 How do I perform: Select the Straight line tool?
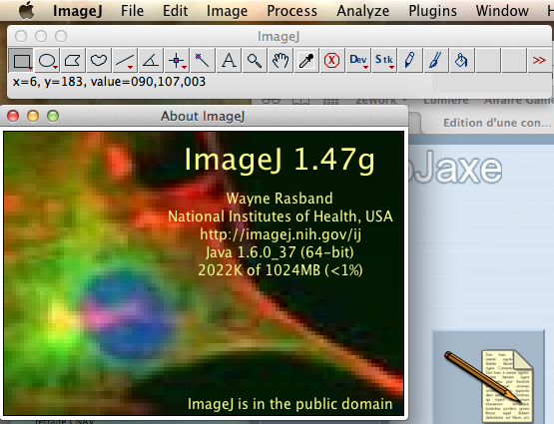pos(125,61)
